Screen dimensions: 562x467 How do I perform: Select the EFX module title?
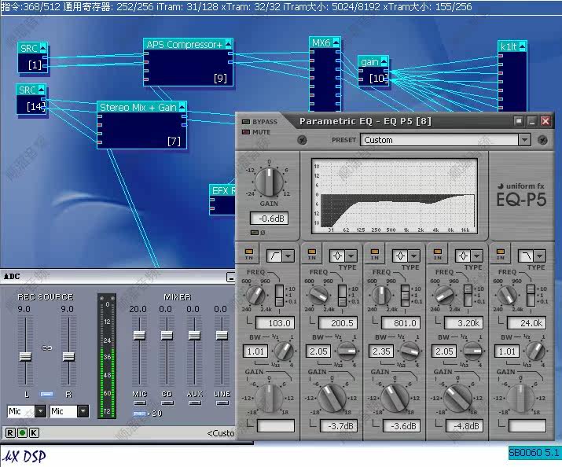coord(223,191)
